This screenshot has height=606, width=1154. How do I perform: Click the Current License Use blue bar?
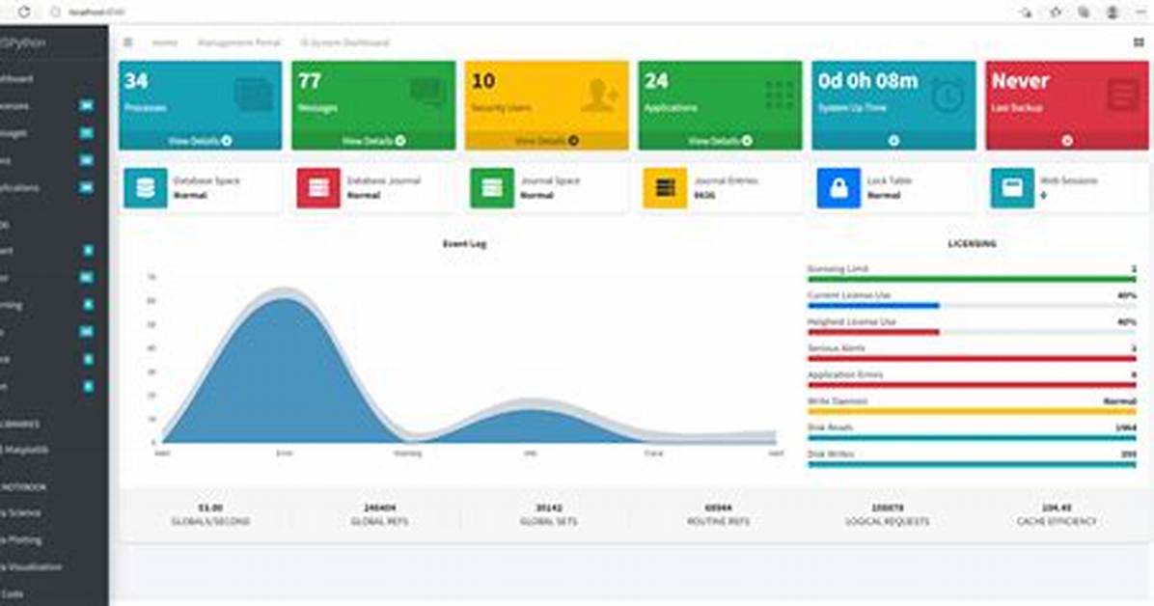pos(873,306)
